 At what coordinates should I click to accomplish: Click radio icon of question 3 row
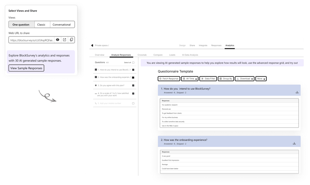[x=96, y=85]
